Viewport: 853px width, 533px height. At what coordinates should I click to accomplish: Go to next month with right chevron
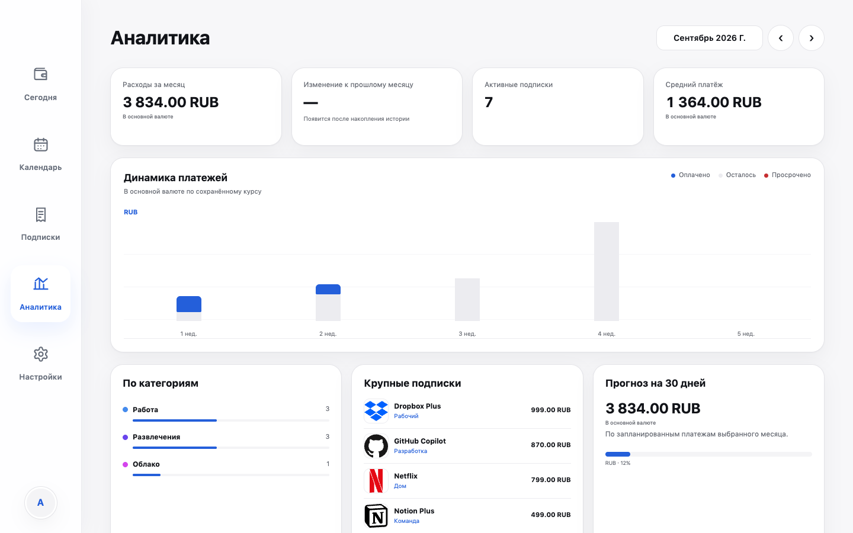(812, 38)
